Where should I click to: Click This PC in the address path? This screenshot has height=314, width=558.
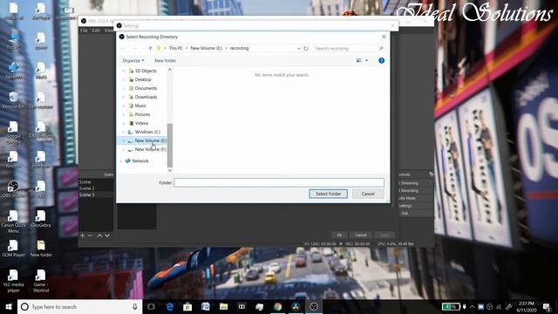tap(176, 48)
